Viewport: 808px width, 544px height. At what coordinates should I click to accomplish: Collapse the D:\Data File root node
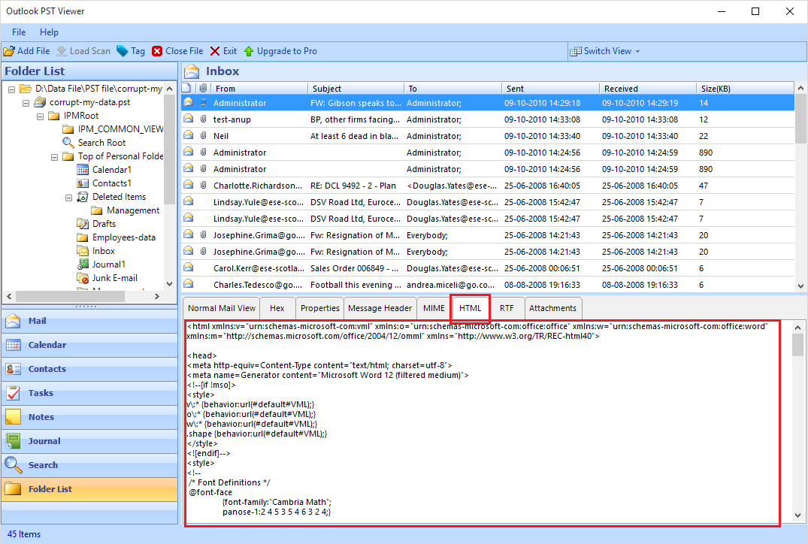[x=11, y=89]
